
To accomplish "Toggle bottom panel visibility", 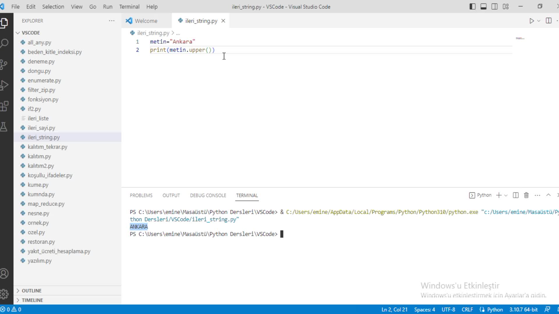I will tap(483, 6).
